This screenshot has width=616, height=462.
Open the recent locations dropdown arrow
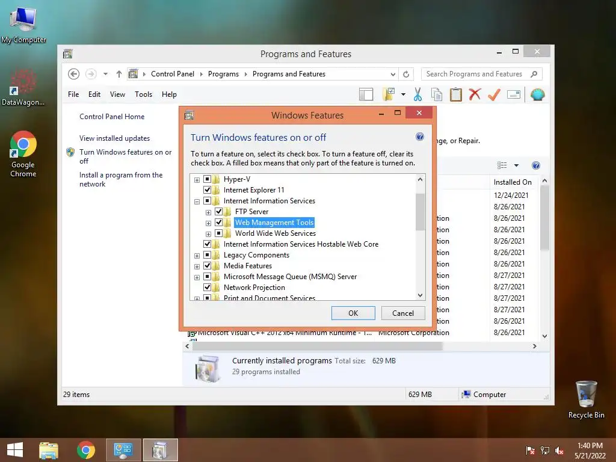click(105, 74)
